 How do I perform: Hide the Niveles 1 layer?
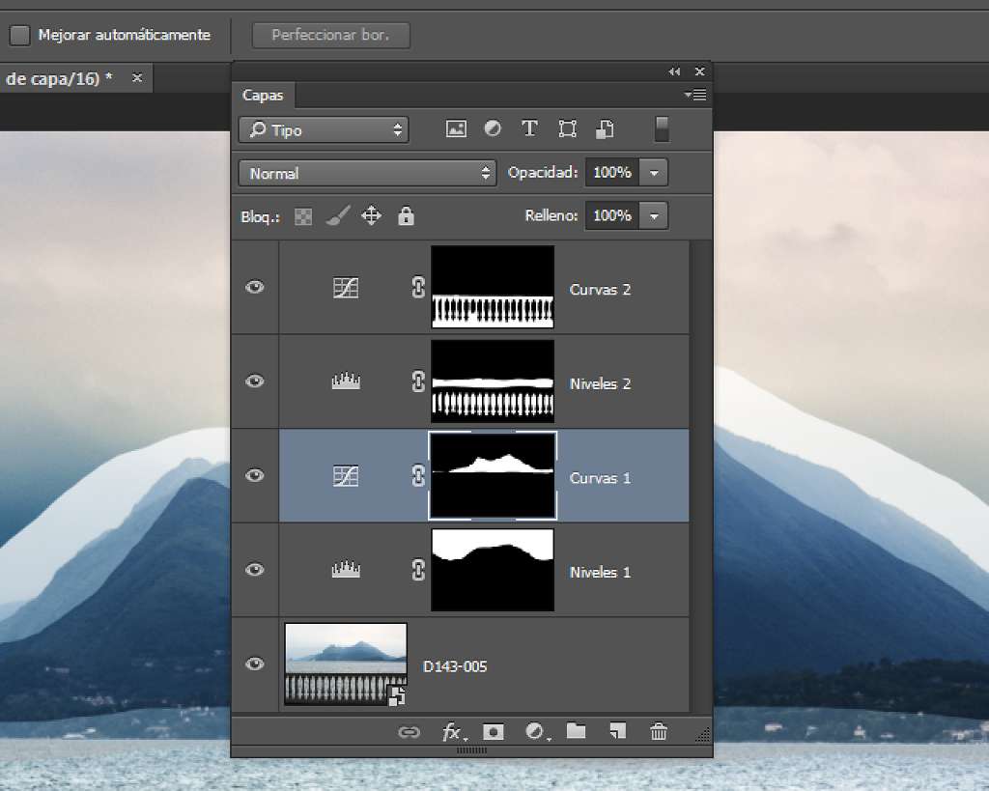pyautogui.click(x=255, y=570)
